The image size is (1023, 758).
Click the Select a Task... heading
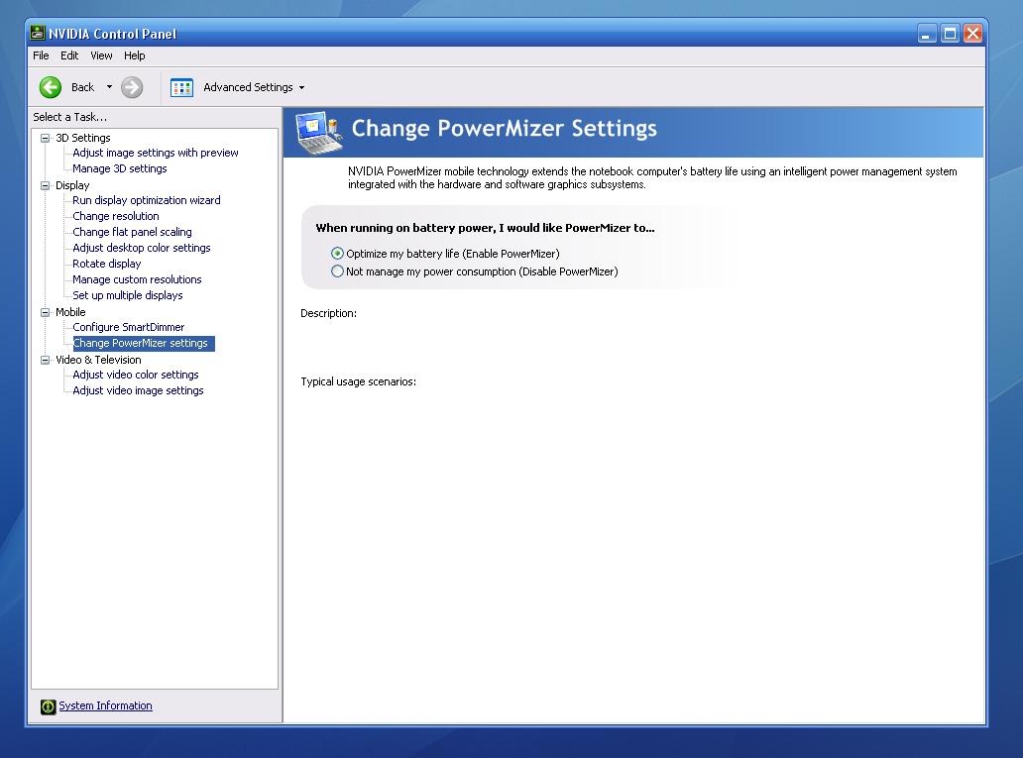[x=69, y=117]
